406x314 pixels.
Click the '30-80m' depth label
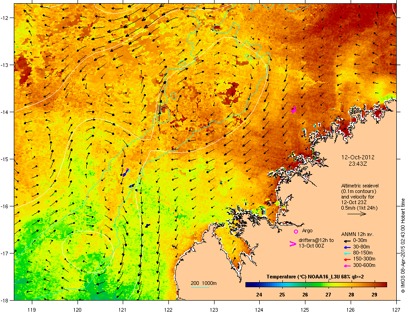coord(361,247)
